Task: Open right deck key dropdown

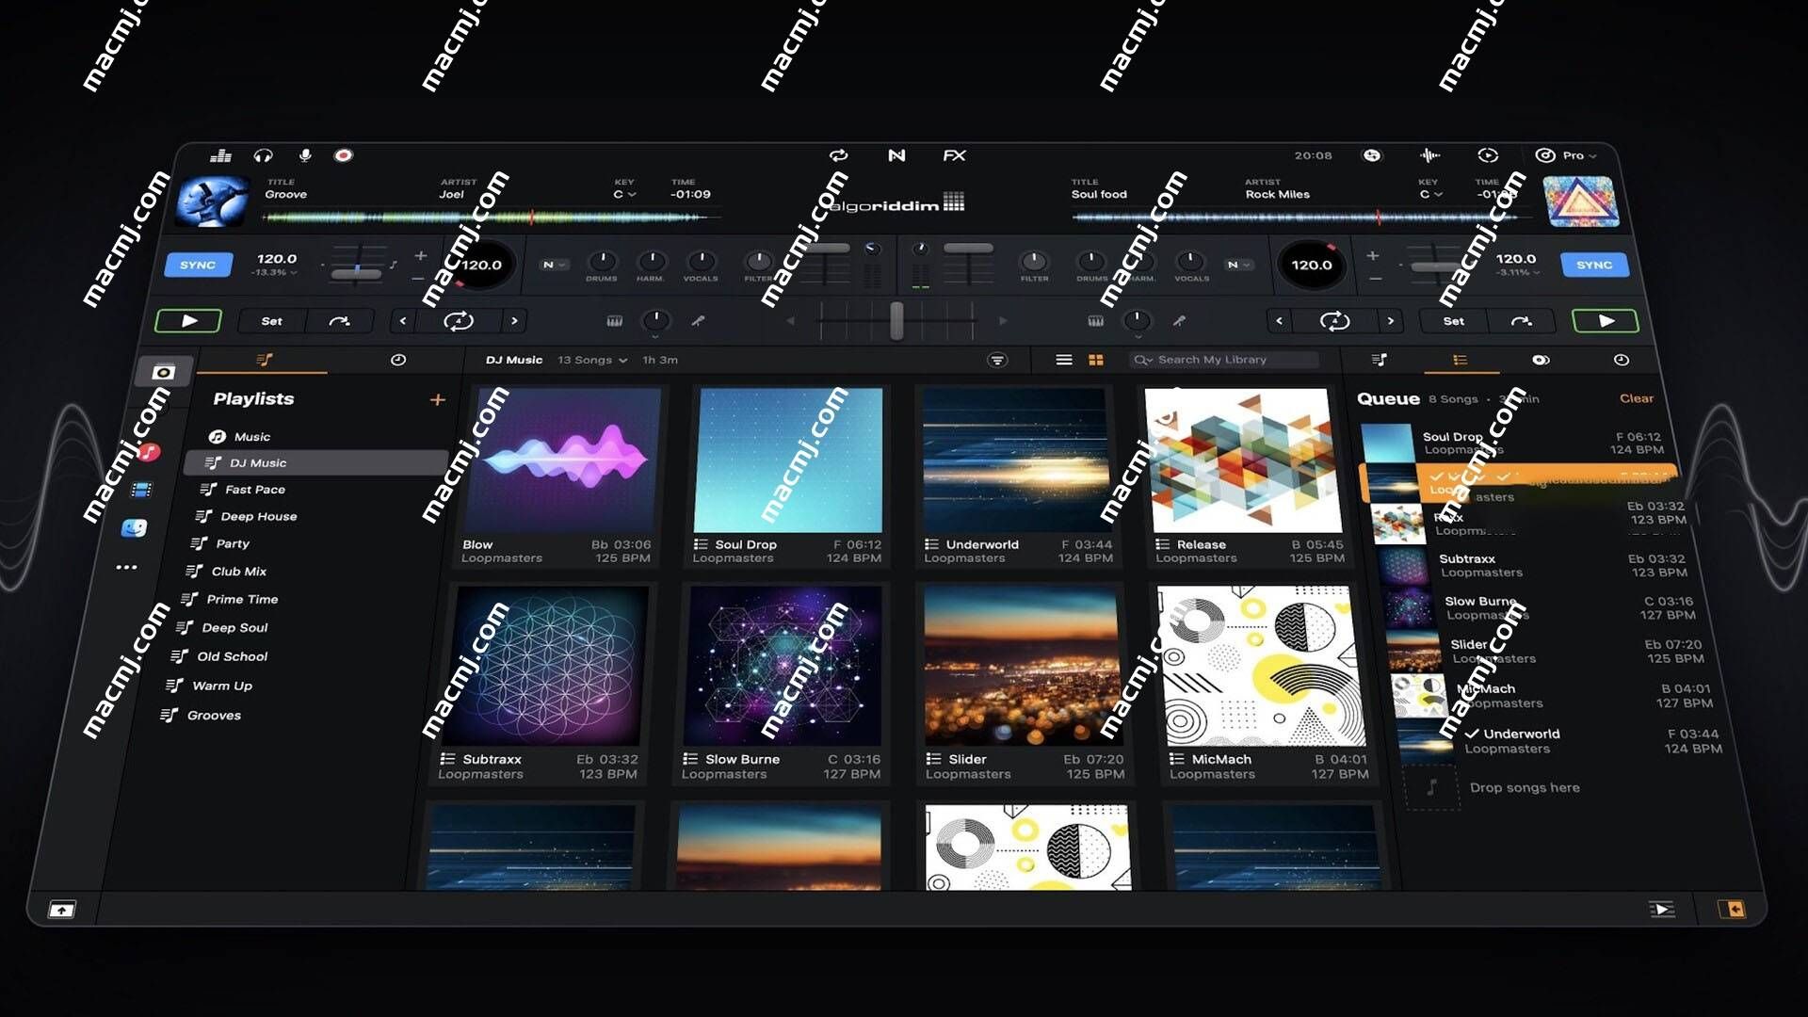Action: pyautogui.click(x=1431, y=194)
